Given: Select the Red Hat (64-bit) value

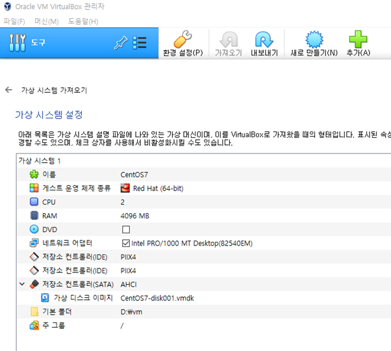Looking at the screenshot, I should click(158, 188).
